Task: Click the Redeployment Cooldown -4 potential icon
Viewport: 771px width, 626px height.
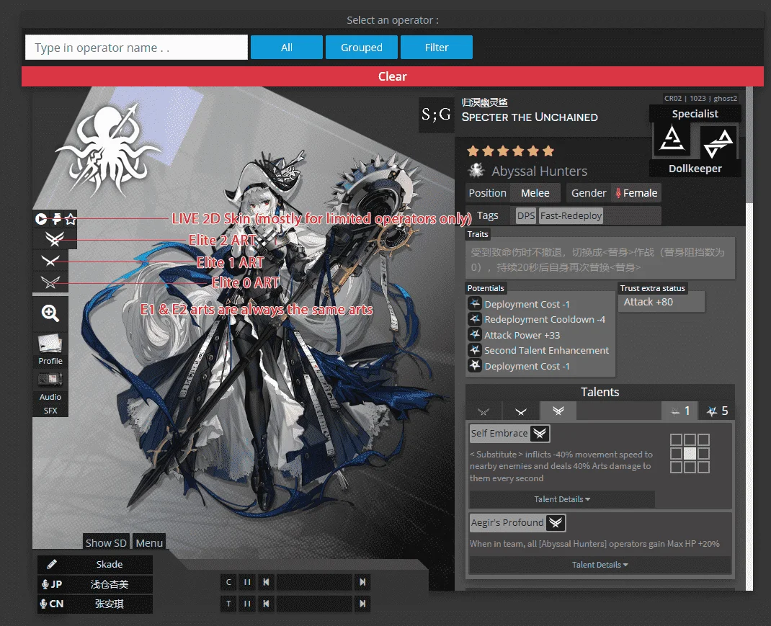Action: pyautogui.click(x=475, y=319)
